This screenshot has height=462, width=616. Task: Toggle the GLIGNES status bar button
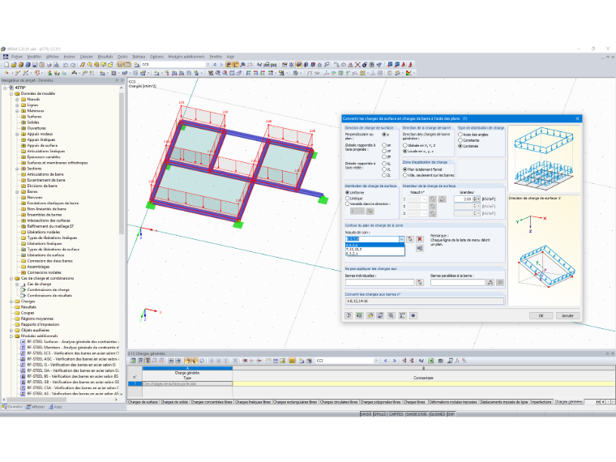437,414
